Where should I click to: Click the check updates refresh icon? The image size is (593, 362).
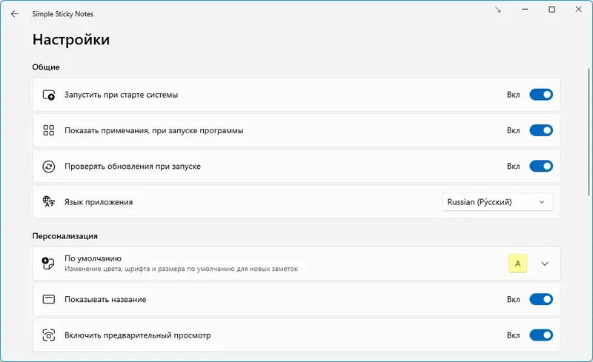49,167
